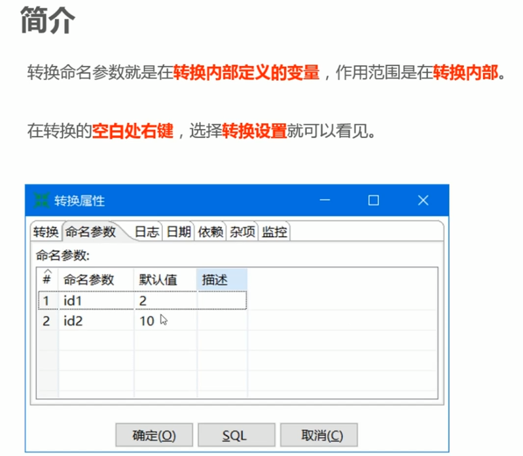Switch to the 转换 tab

click(46, 232)
